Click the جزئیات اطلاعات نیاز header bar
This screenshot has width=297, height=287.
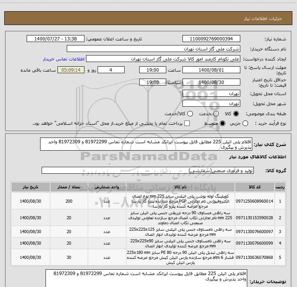coord(148,18)
